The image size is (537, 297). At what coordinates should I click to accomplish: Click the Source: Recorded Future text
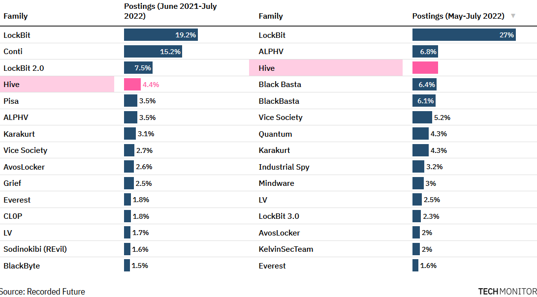(42, 292)
